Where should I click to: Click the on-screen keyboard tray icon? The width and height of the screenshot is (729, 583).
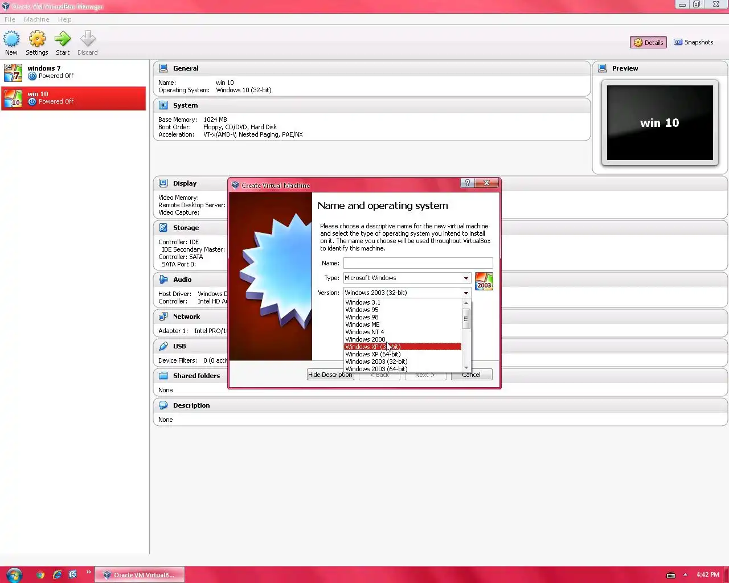671,575
